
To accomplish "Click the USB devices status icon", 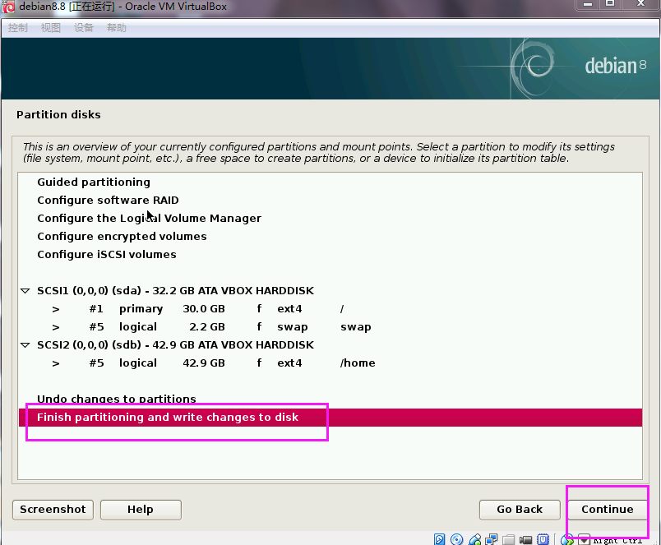I will (x=474, y=540).
